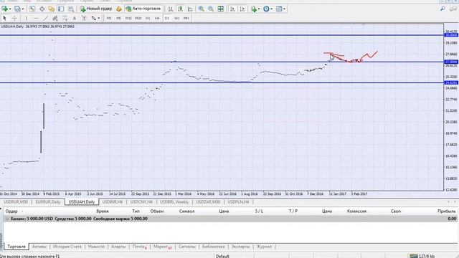Click the Zoom In magnifier icon
The height and width of the screenshot is (258, 459).
coord(201,9)
